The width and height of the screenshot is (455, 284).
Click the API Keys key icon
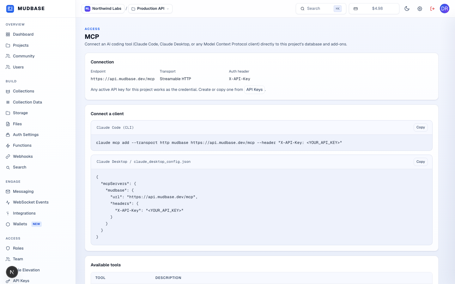pos(8,281)
